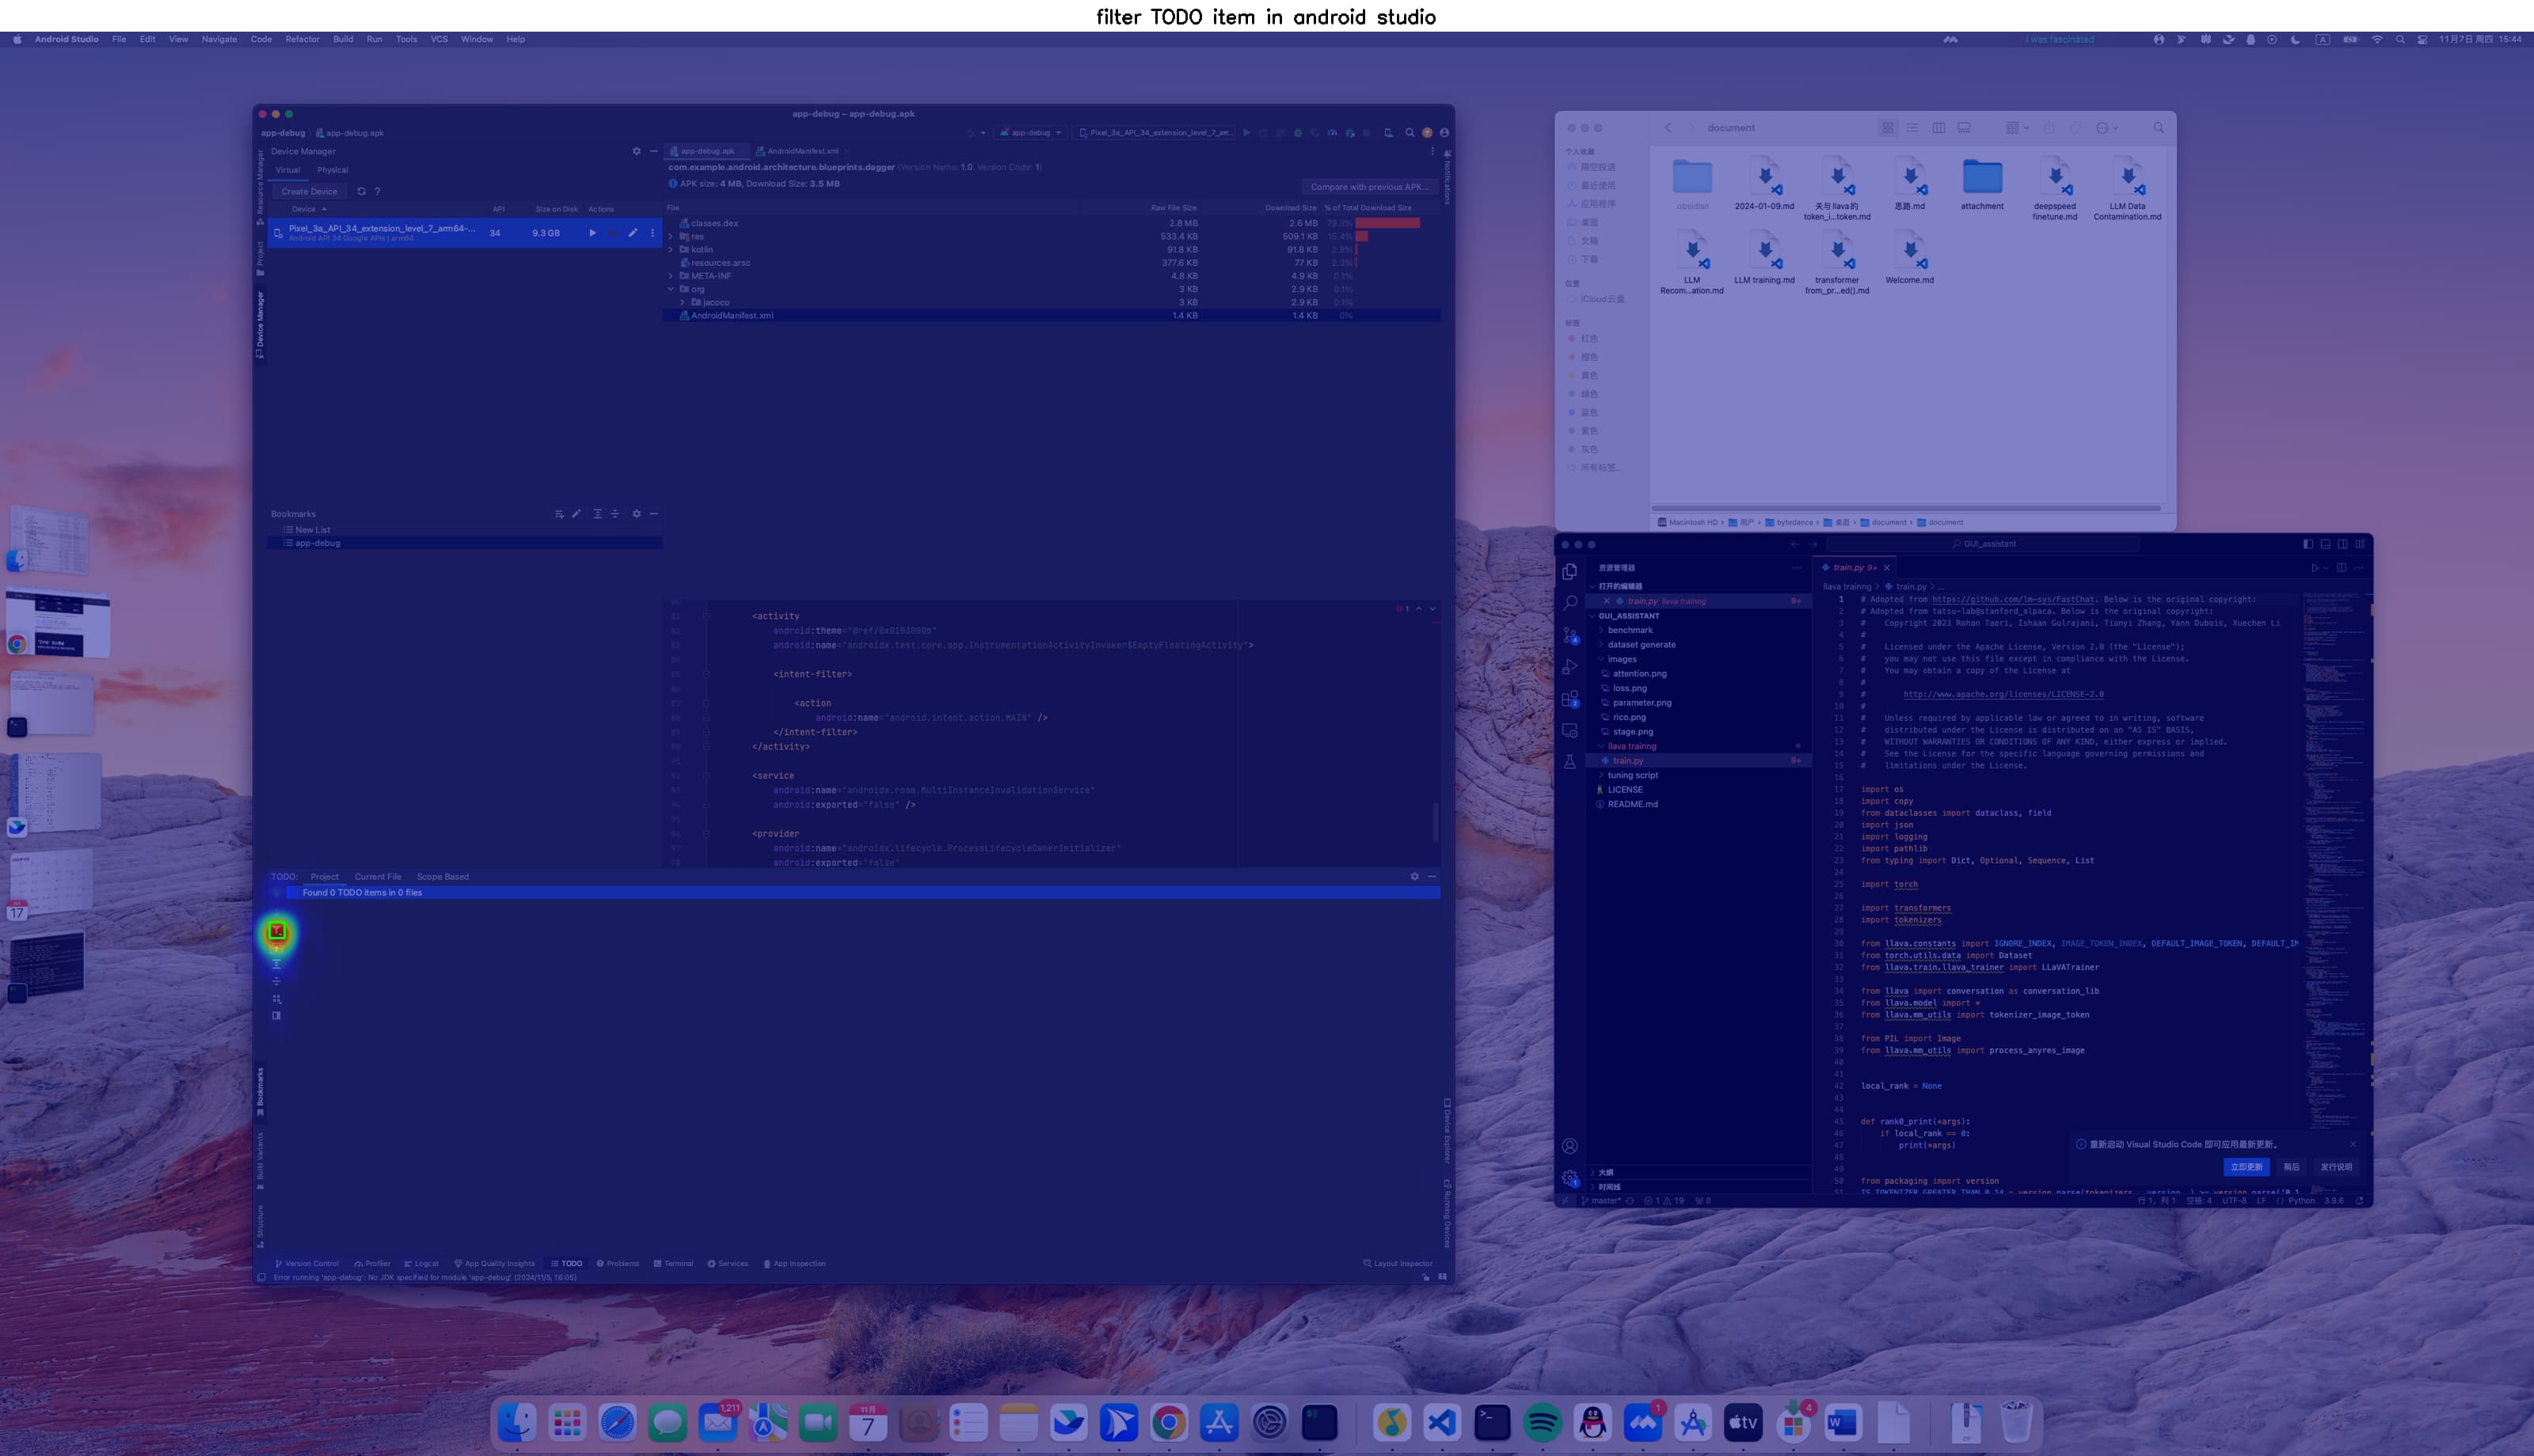Expand the kotlin folder in APK analyzer
This screenshot has height=1456, width=2534.
coord(670,250)
